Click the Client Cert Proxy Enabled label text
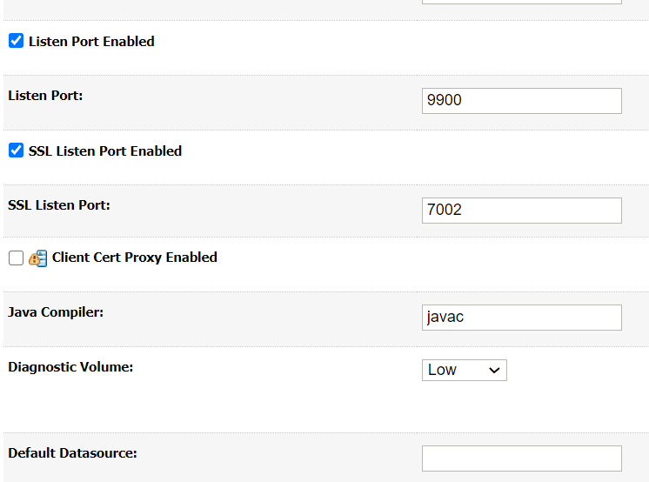The image size is (649, 482). point(135,258)
